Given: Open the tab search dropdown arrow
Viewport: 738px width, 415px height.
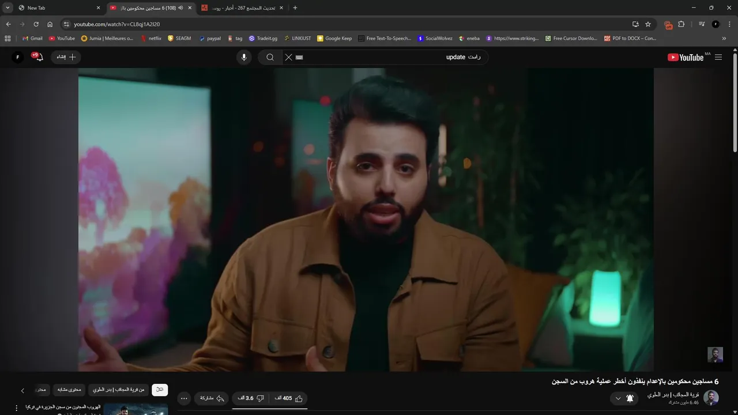Looking at the screenshot, I should 7,7.
